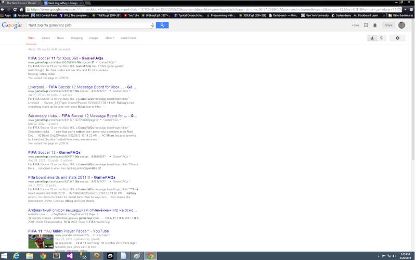Open the Russian-titled search result link
This screenshot has width=416, height=260.
pyautogui.click(x=83, y=210)
